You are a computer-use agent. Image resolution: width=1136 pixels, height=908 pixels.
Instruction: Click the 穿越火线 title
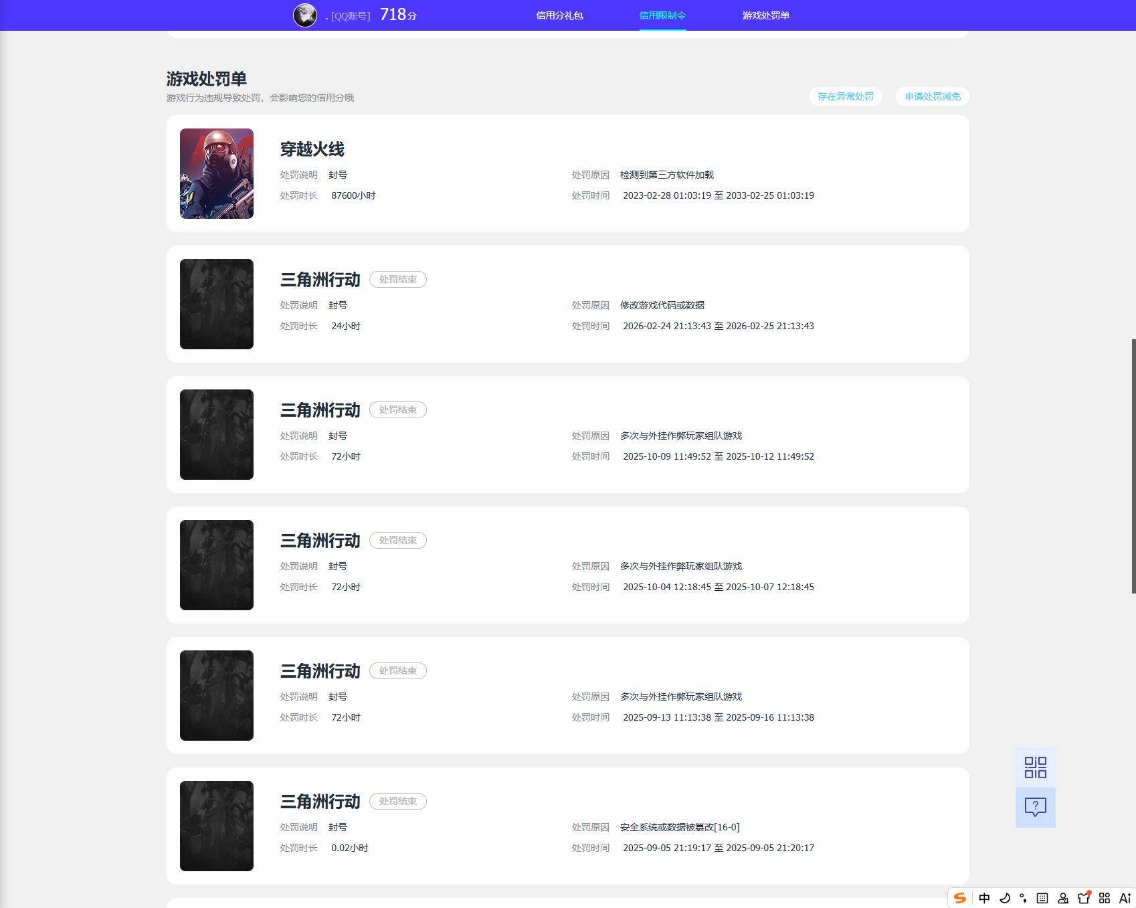(x=312, y=149)
